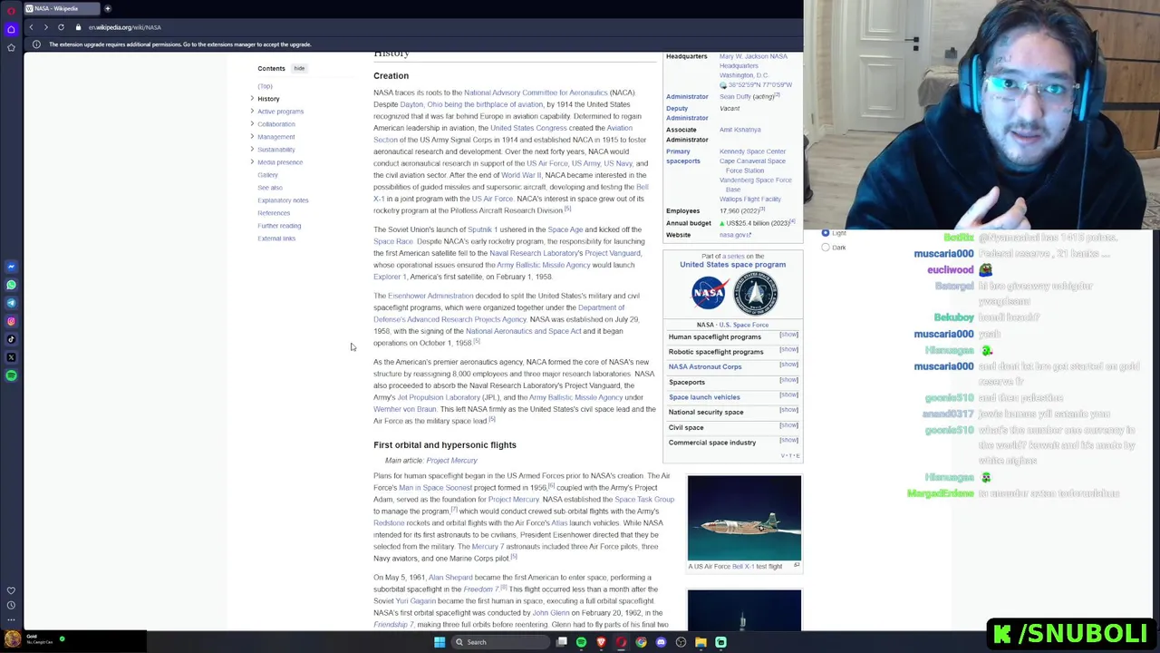Show Commercial space industry list
This screenshot has width=1160, height=653.
[788, 441]
